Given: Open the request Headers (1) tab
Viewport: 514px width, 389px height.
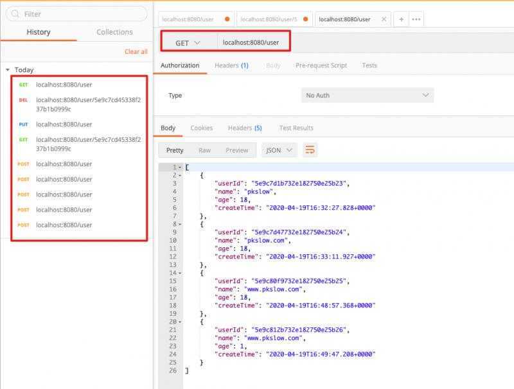Looking at the screenshot, I should tap(231, 65).
